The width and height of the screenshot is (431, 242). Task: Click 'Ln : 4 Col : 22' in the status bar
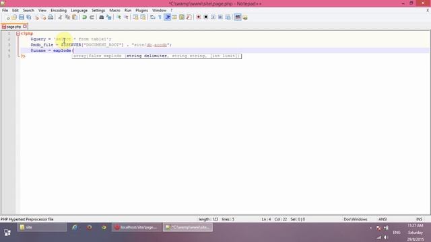click(x=274, y=219)
